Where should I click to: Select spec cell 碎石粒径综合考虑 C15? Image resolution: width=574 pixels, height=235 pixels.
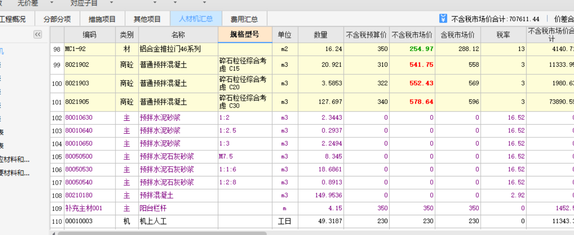pos(245,65)
